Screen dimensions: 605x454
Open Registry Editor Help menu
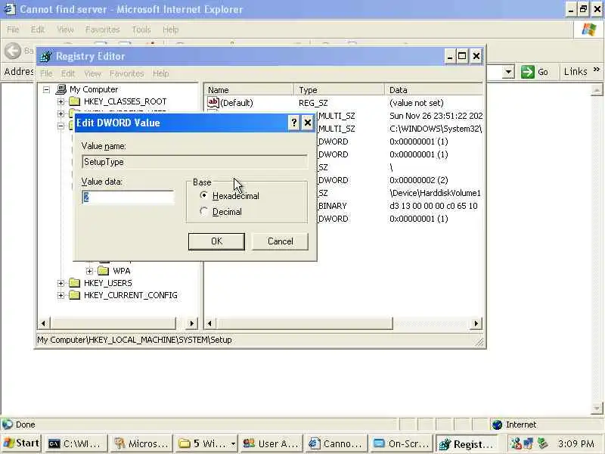[160, 73]
